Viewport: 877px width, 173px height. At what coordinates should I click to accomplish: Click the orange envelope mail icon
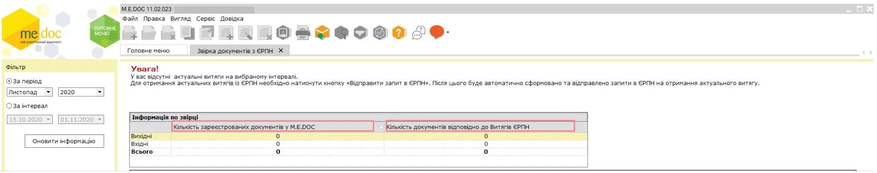[x=322, y=32]
